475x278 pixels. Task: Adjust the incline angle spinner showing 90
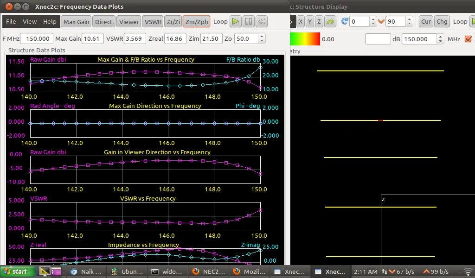point(410,21)
